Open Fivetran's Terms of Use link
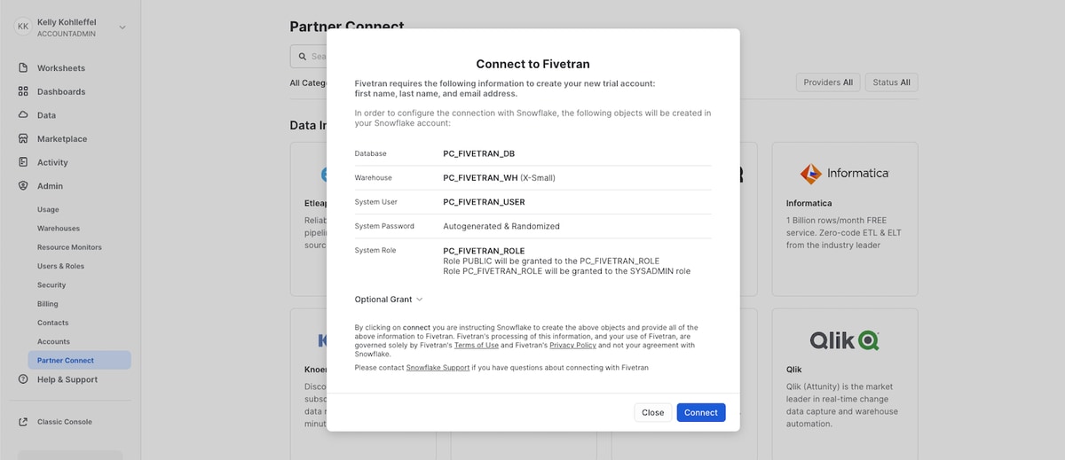This screenshot has width=1065, height=460. tap(477, 345)
